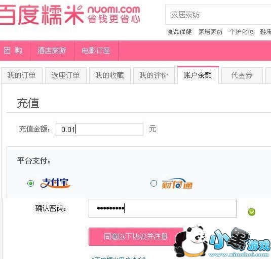Click the Baidu Nuomi logo
This screenshot has width=271, height=259.
point(69,15)
